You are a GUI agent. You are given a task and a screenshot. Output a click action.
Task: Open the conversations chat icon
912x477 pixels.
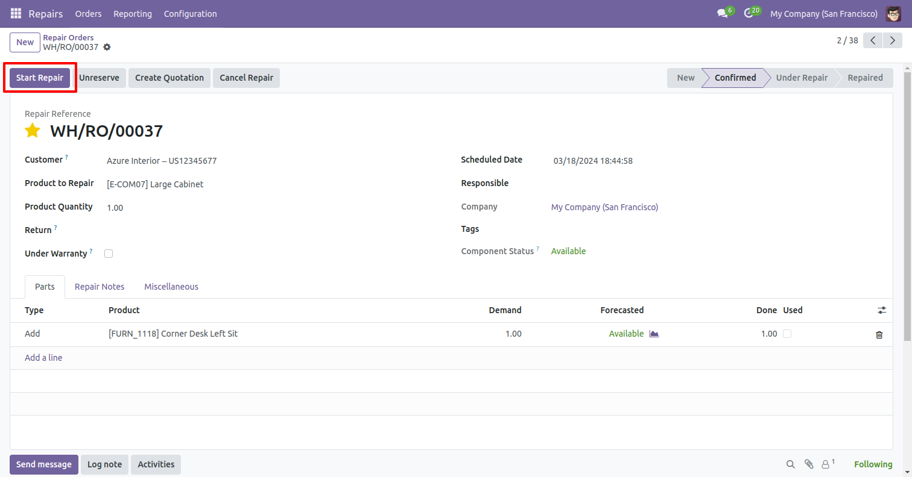(x=722, y=13)
